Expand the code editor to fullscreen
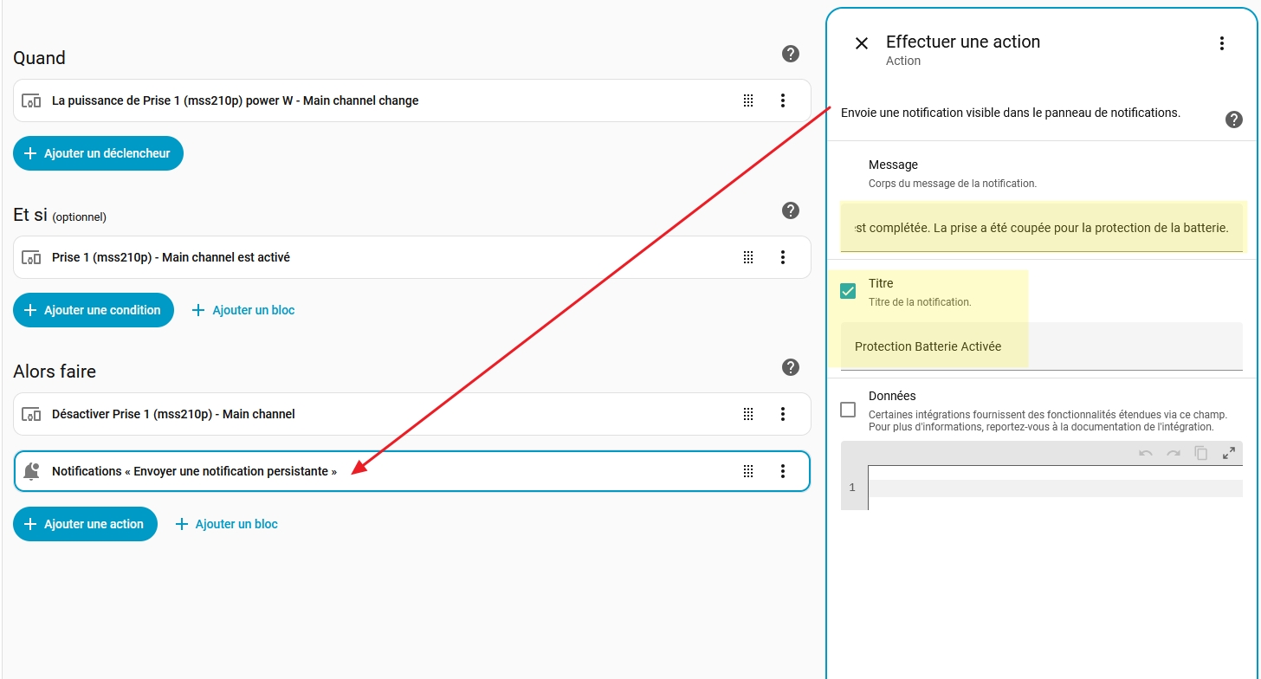Image resolution: width=1261 pixels, height=679 pixels. point(1228,453)
